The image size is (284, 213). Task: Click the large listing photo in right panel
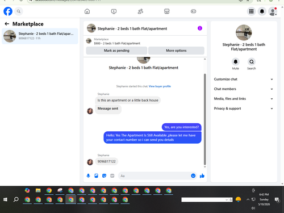244,32
